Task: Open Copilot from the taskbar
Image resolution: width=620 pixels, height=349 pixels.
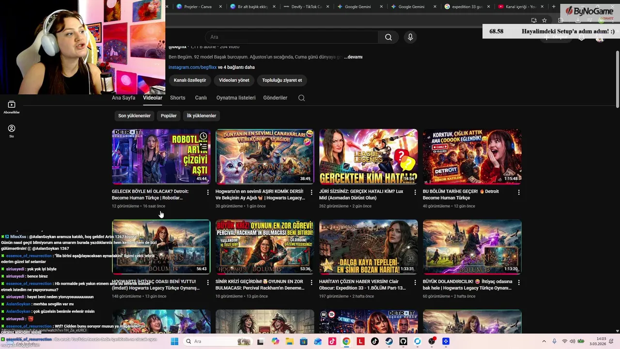Action: (x=276, y=341)
